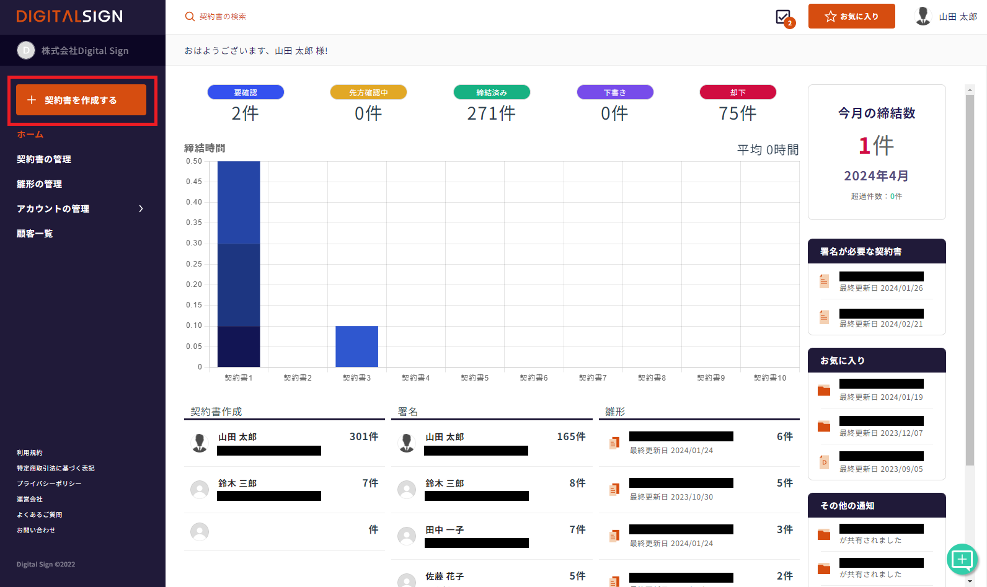The width and height of the screenshot is (987, 587).
Task: Open the green chat support widget
Action: pos(962,559)
